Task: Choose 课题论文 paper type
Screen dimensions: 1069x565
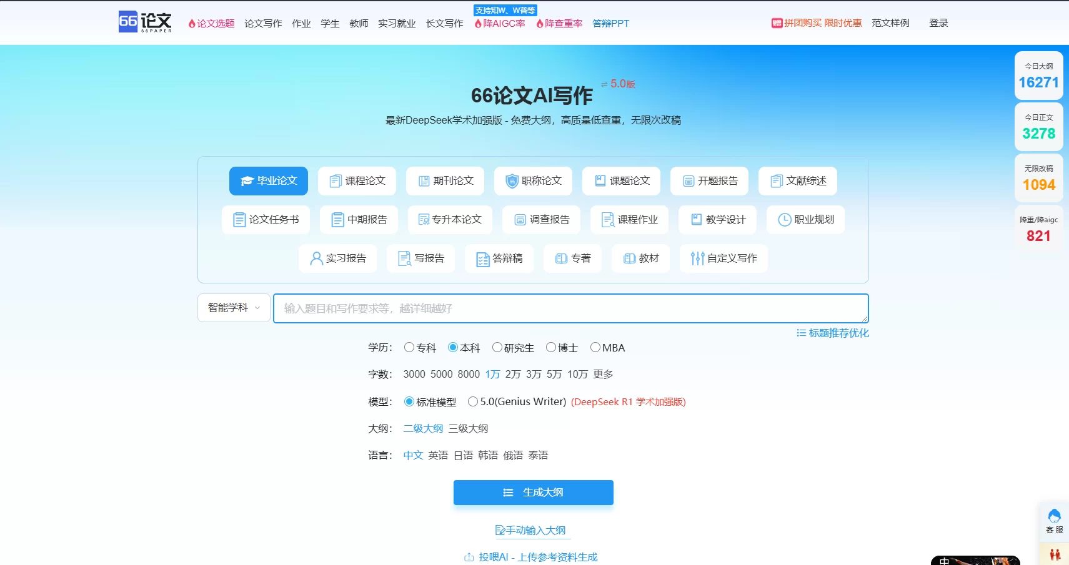Action: (x=621, y=181)
